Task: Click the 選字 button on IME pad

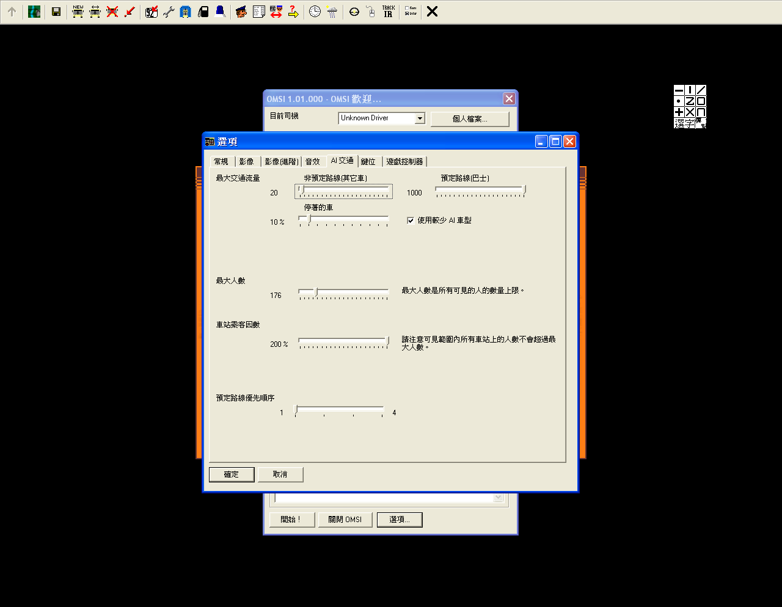Action: click(x=684, y=123)
